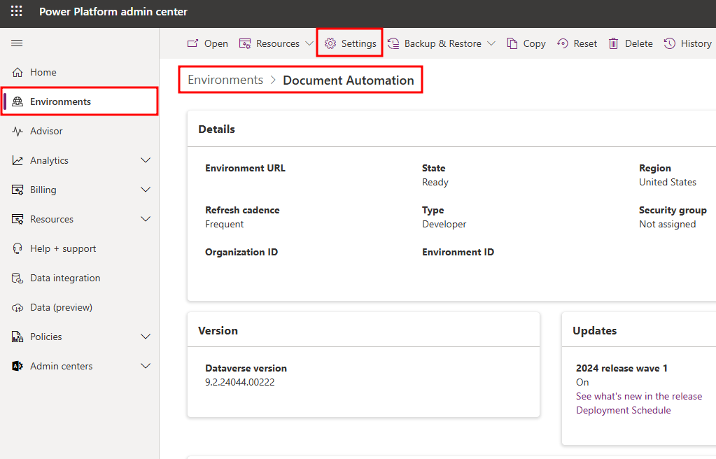Image resolution: width=716 pixels, height=459 pixels.
Task: Click the Environments globe icon
Action: [17, 101]
